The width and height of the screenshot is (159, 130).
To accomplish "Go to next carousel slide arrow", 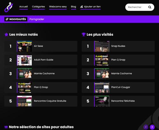I will tap(152, 127).
